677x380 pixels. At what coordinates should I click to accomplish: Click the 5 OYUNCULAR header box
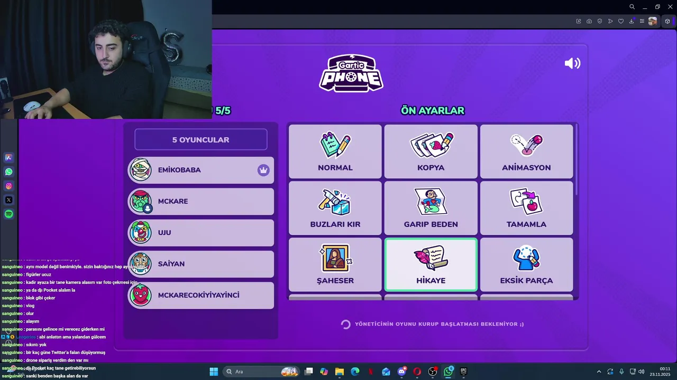[201, 140]
